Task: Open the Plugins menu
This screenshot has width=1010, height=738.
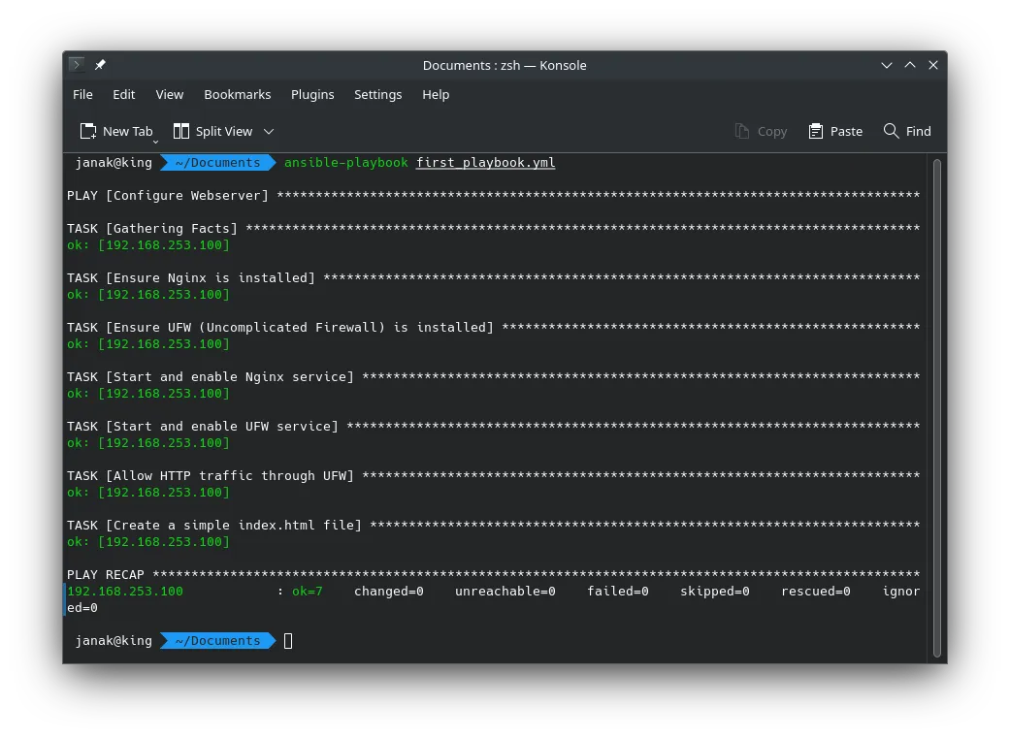Action: (312, 94)
